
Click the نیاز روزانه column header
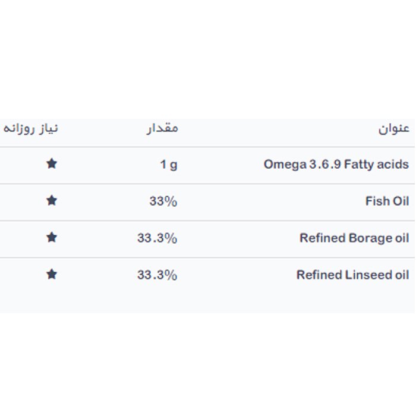click(31, 129)
